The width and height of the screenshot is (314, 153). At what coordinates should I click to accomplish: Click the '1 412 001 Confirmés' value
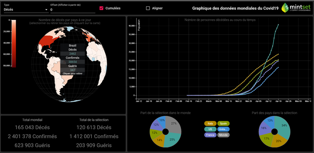pyautogui.click(x=94, y=137)
